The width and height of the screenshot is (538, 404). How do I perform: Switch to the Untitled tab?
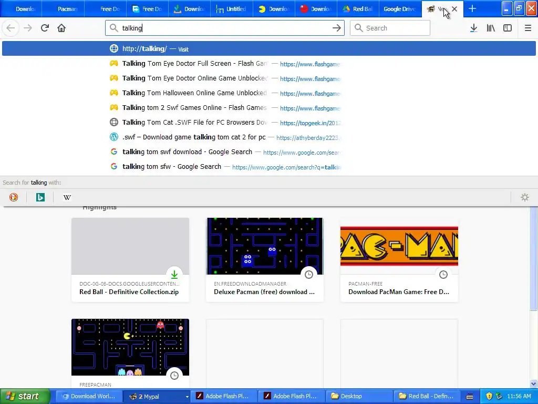tap(232, 9)
